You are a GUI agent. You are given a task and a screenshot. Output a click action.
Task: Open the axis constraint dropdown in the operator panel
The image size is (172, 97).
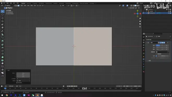point(23,79)
